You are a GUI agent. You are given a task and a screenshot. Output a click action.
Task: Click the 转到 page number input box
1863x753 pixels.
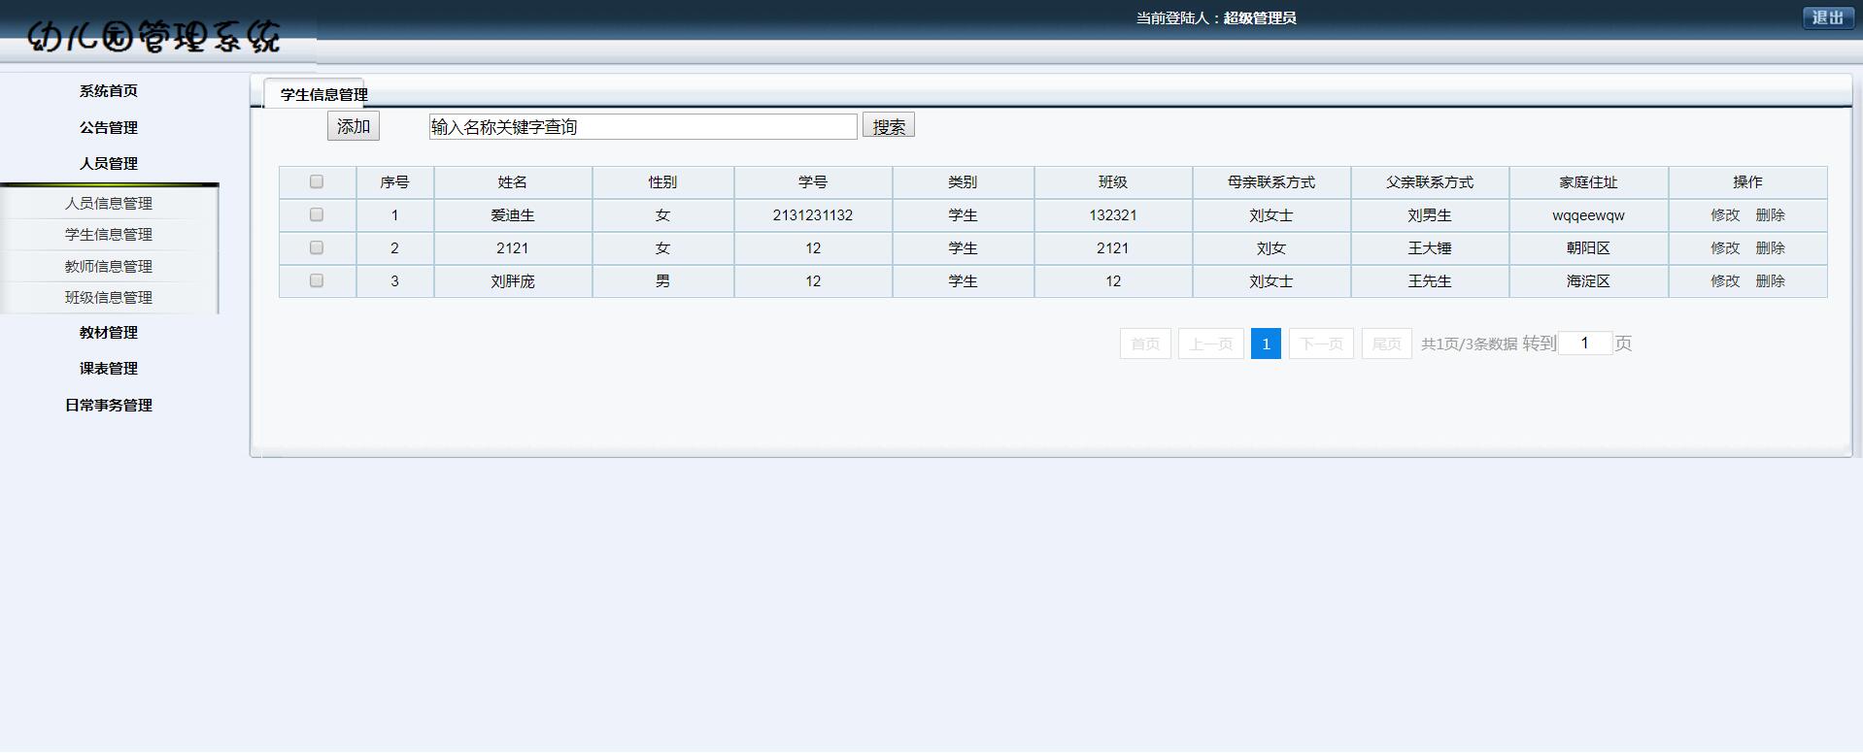[x=1584, y=343]
